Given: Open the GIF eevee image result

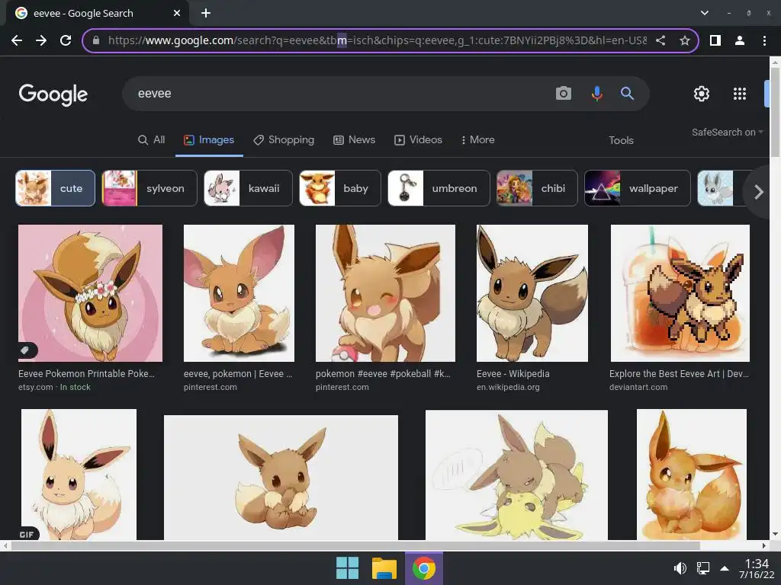Looking at the screenshot, I should tap(79, 475).
